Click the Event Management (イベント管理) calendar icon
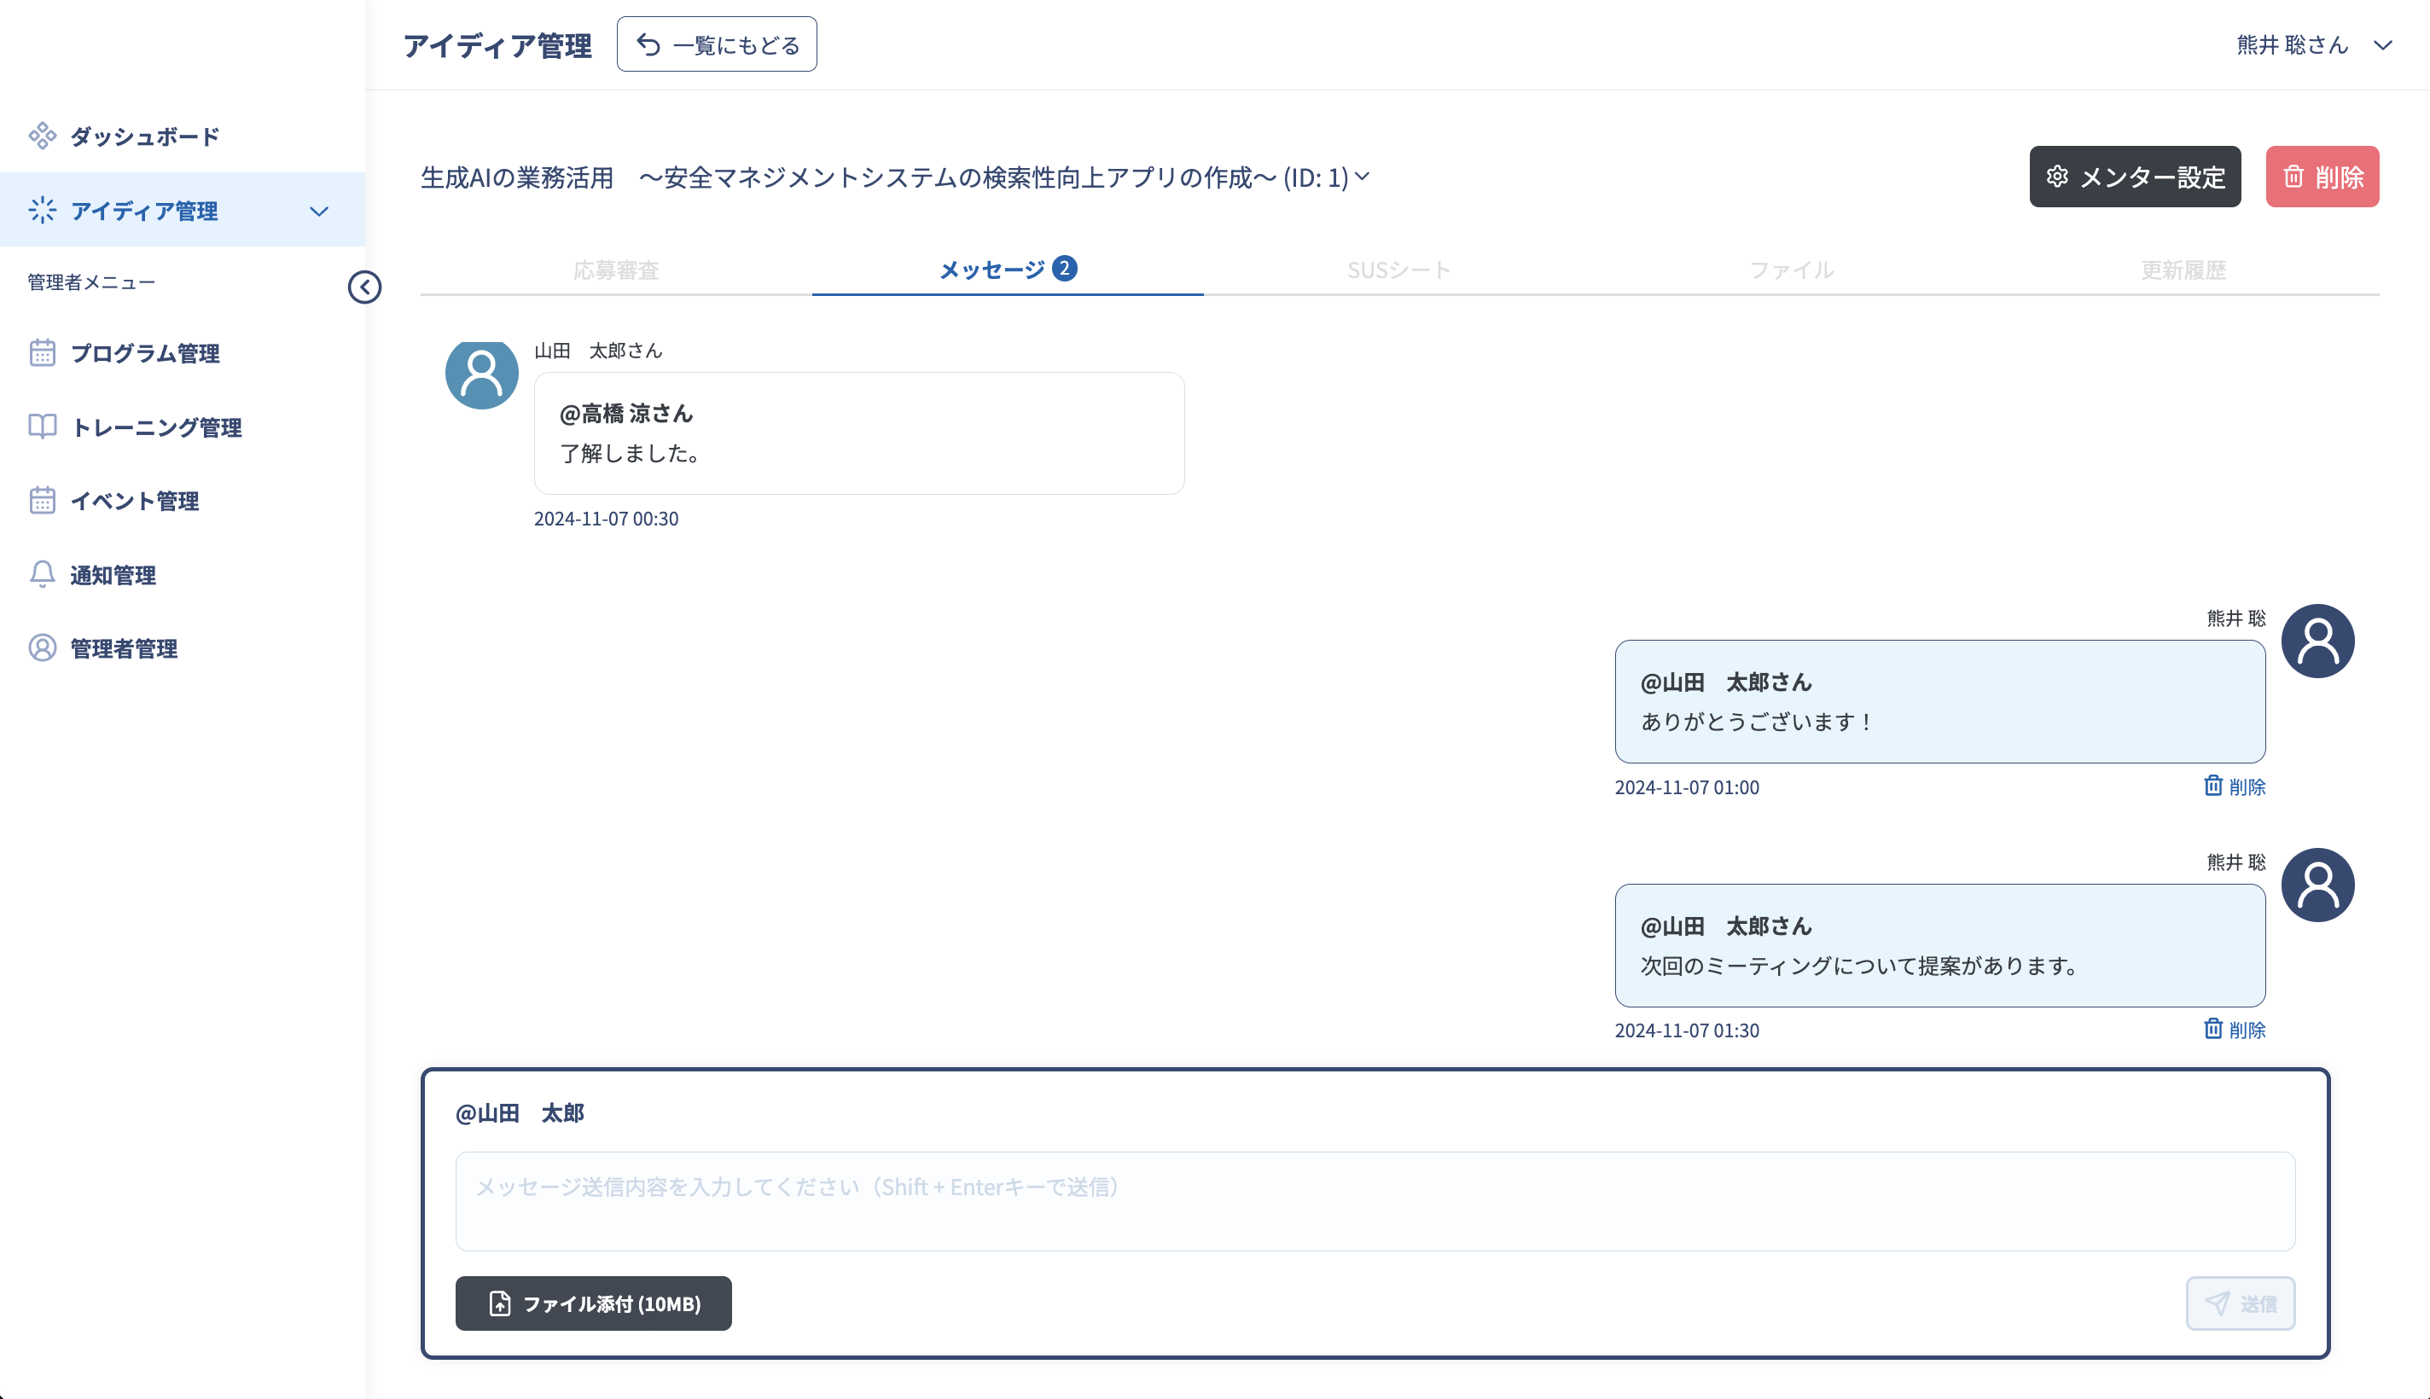This screenshot has width=2430, height=1399. (x=43, y=501)
